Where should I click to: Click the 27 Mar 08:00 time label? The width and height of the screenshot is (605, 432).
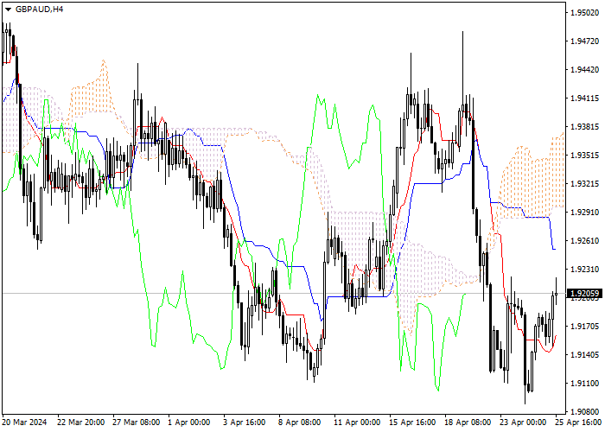click(x=137, y=422)
